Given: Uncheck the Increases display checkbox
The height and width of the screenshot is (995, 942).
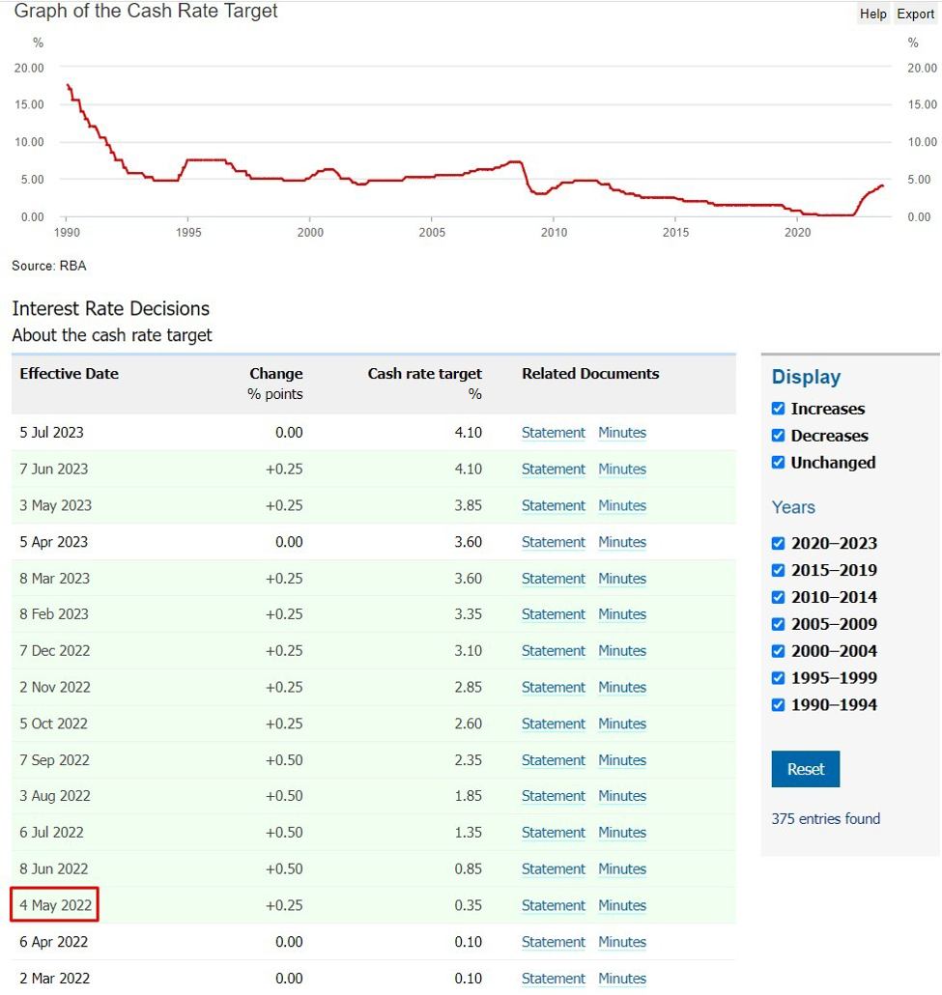Looking at the screenshot, I should [x=779, y=409].
